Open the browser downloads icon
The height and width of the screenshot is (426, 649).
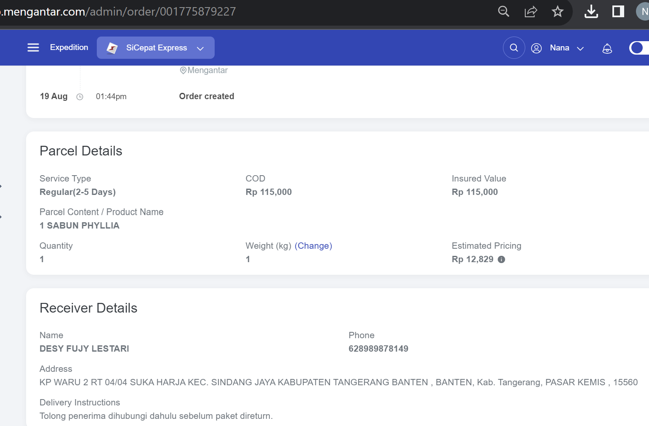[x=591, y=11]
